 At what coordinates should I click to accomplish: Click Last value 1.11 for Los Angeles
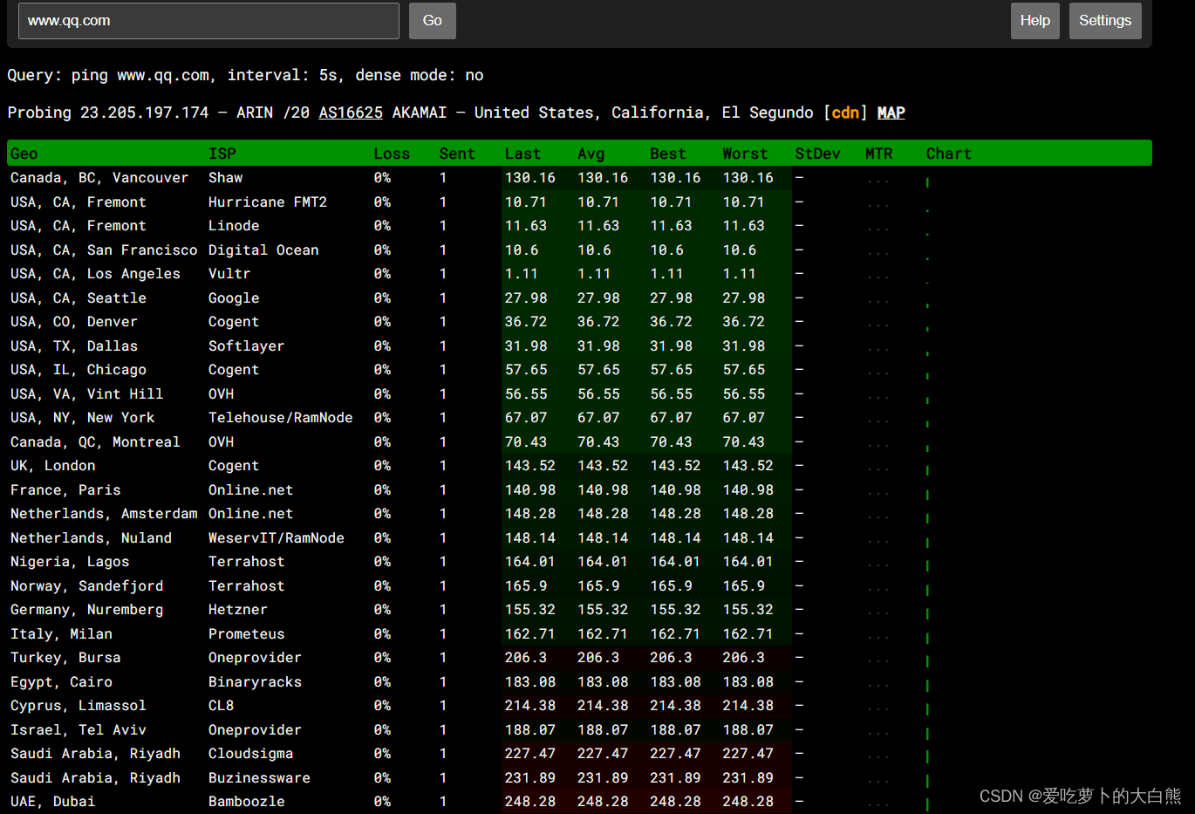pyautogui.click(x=521, y=274)
